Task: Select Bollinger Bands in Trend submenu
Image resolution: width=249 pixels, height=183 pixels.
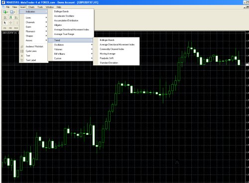Action: tap(117, 40)
